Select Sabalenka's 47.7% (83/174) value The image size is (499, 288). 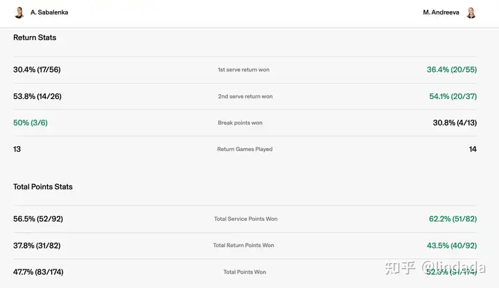tap(38, 272)
